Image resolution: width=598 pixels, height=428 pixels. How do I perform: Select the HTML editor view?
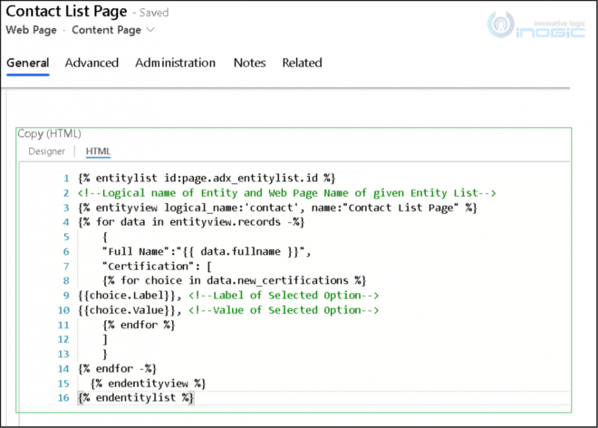click(x=98, y=151)
